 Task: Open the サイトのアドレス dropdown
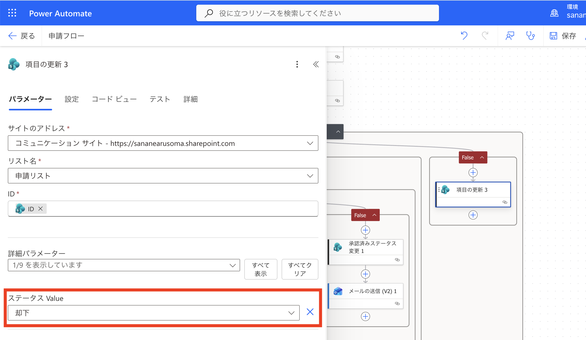pos(163,143)
